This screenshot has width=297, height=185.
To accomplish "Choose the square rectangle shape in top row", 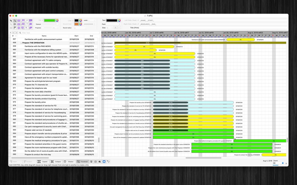I will 19,21.
